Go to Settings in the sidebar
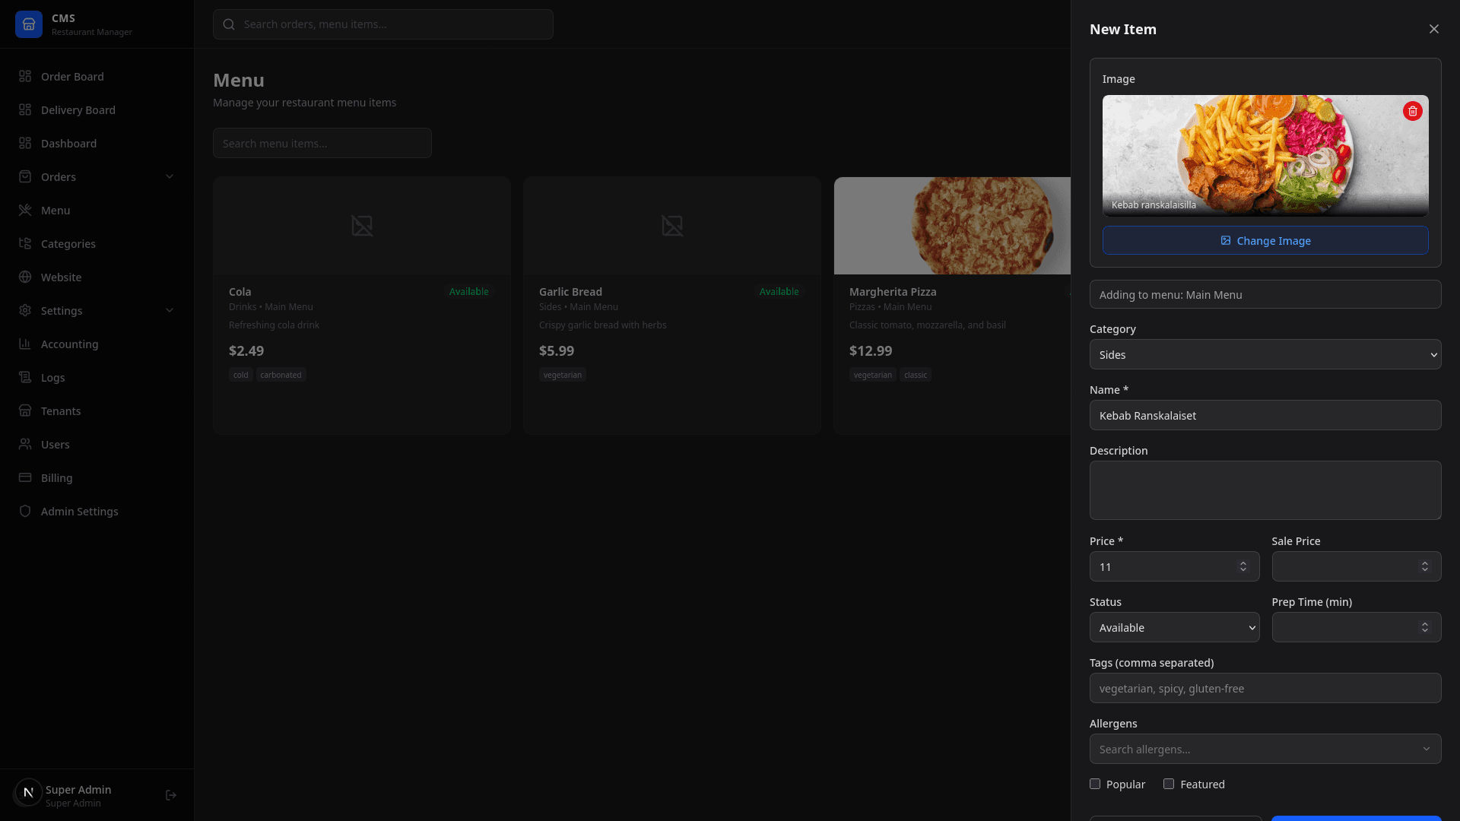 (97, 311)
